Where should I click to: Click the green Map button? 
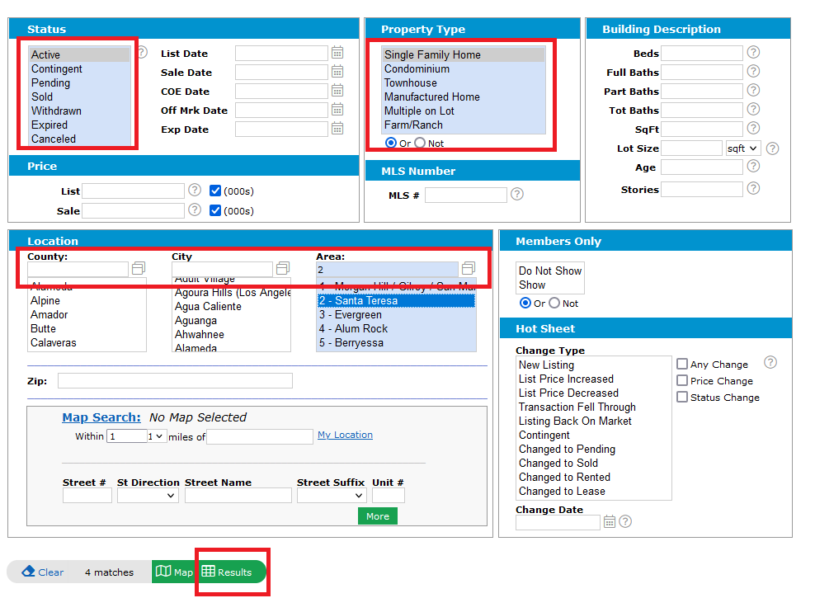[x=174, y=572]
